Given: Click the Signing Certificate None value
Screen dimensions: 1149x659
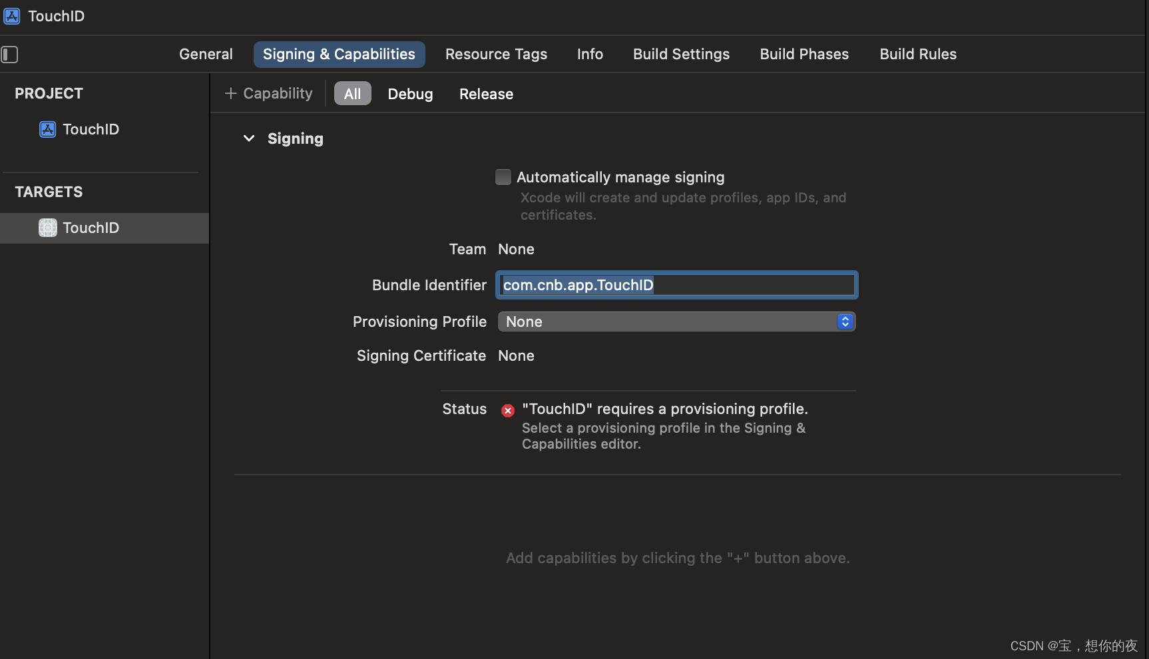Looking at the screenshot, I should point(516,355).
